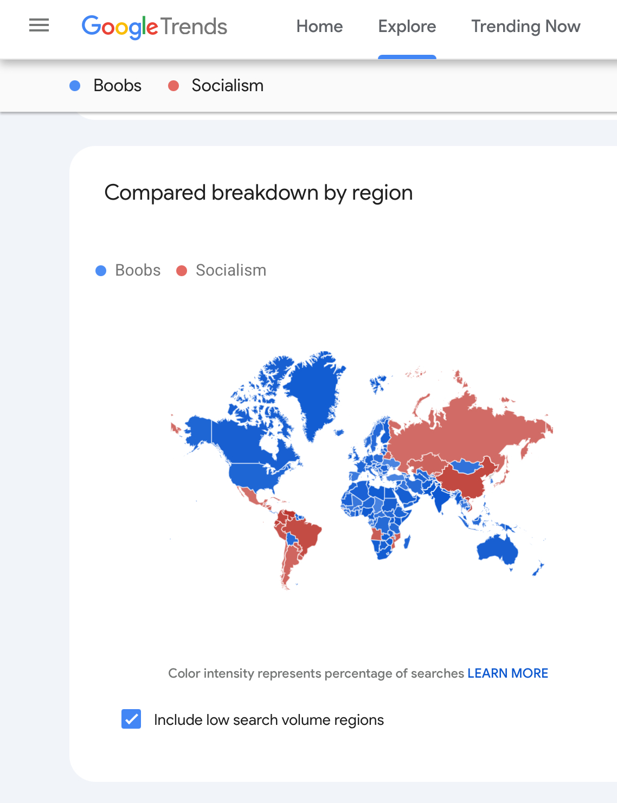This screenshot has height=803, width=617.
Task: Select the Boobs term in sticky header
Action: point(117,86)
